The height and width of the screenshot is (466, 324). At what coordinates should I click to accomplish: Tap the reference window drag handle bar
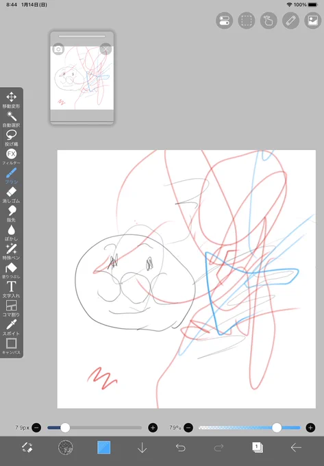(82, 36)
